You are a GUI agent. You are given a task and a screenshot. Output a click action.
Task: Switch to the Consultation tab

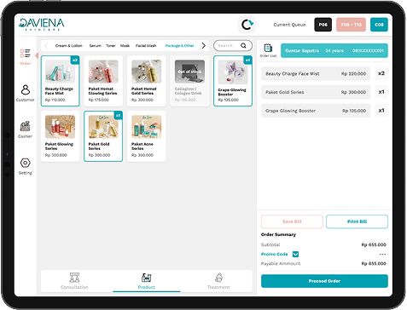click(x=74, y=281)
